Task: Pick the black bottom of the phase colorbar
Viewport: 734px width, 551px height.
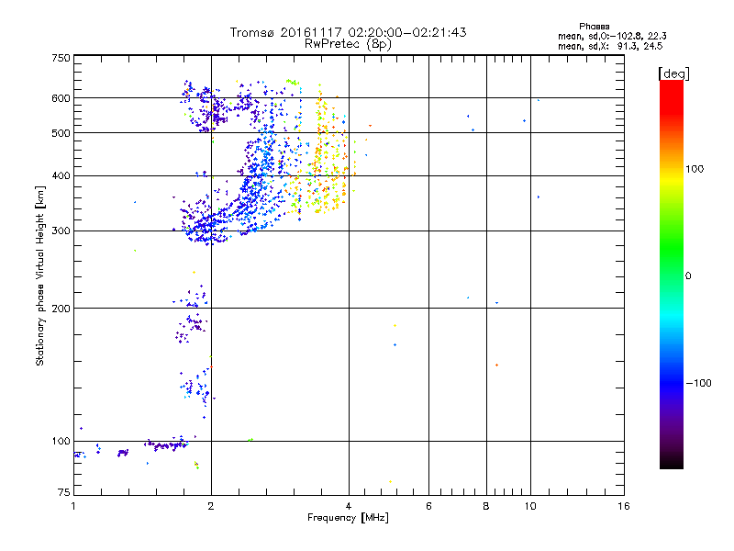Action: [x=672, y=462]
